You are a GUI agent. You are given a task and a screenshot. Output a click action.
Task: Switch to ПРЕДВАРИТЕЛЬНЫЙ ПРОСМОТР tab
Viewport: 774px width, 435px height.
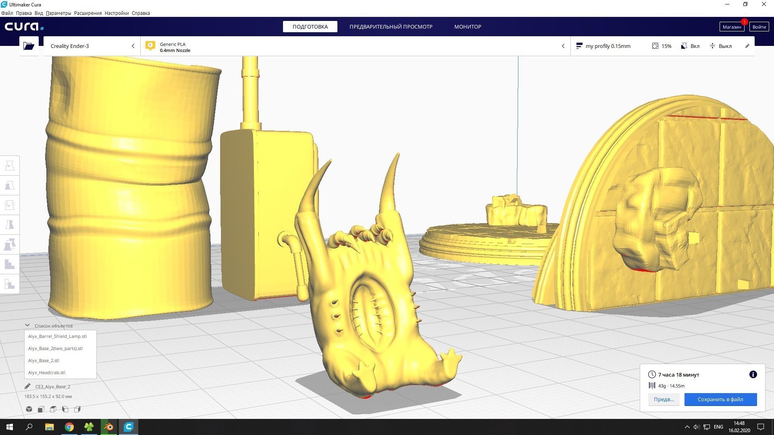[391, 27]
